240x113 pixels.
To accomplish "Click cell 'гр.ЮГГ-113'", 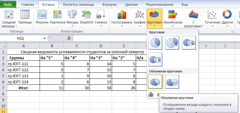I will click(23, 76).
